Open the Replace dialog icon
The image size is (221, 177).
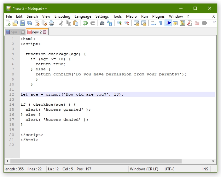[x=110, y=23]
